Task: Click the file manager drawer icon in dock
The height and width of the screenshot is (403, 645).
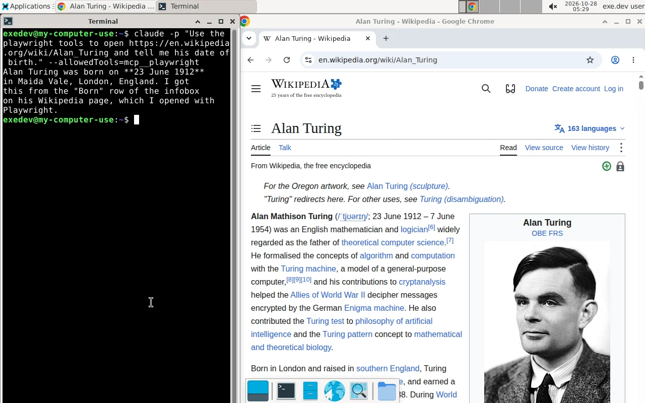Action: point(310,391)
